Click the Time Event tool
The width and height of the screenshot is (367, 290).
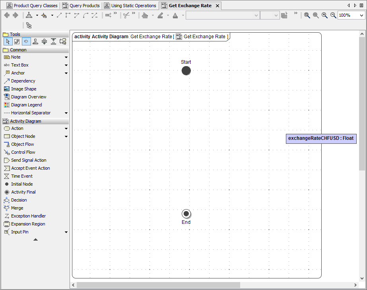click(22, 176)
